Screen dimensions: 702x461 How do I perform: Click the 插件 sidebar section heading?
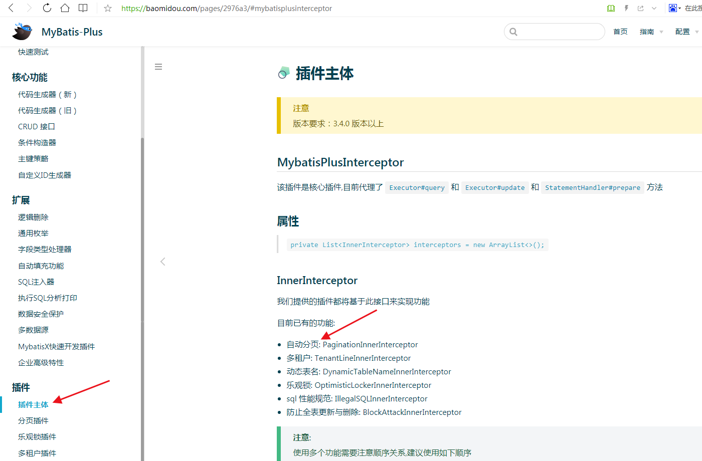coord(21,387)
